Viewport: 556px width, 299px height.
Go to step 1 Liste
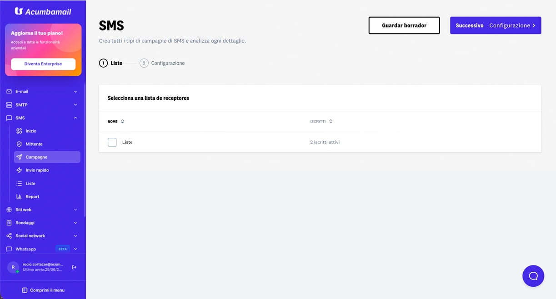pos(110,63)
